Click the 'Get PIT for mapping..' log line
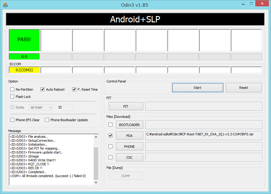This screenshot has height=194, width=271. (x=35, y=148)
